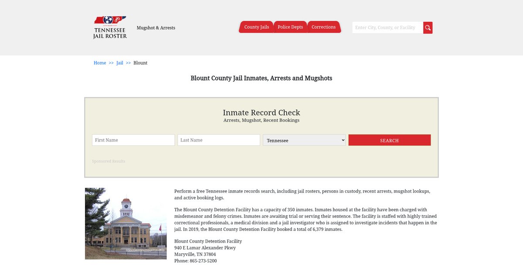
Task: Click the Sponsored Results label
Action: point(109,161)
